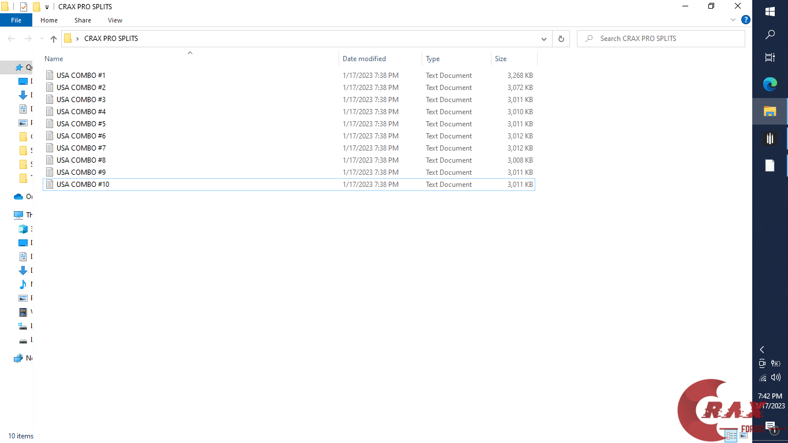Viewport: 788px width, 443px height.
Task: Open Properties icon in Quick Access Toolbar
Action: click(23, 6)
